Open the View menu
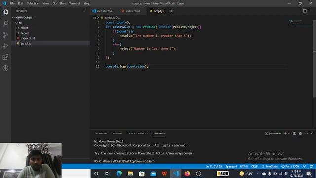316x178 pixels. click(46, 3)
